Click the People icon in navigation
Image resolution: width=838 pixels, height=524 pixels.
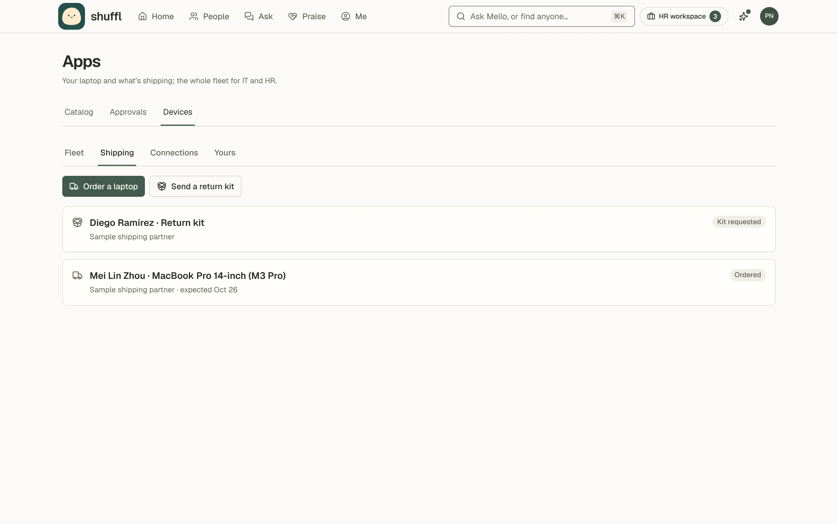click(x=193, y=16)
